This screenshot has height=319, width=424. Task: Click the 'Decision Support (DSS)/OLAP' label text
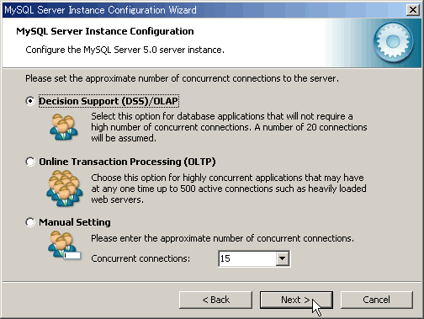109,101
